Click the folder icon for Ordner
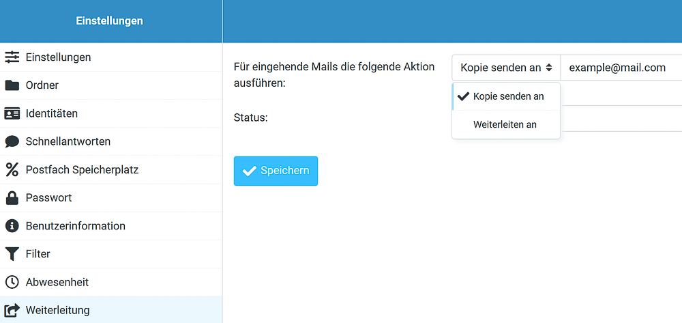The height and width of the screenshot is (323, 682). [x=12, y=85]
